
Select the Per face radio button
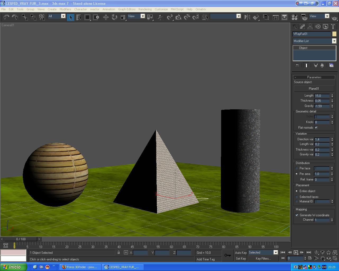(297, 168)
